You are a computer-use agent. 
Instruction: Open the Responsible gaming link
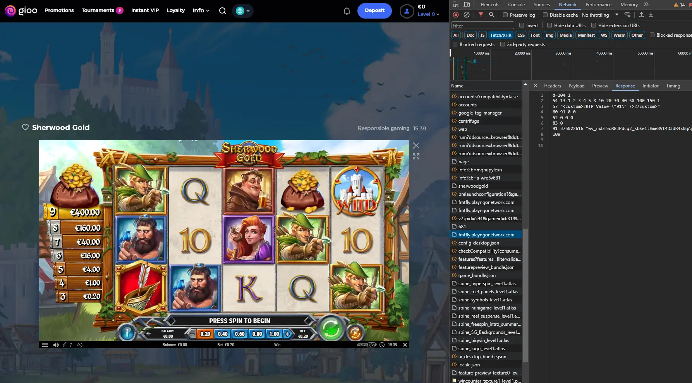(x=383, y=128)
